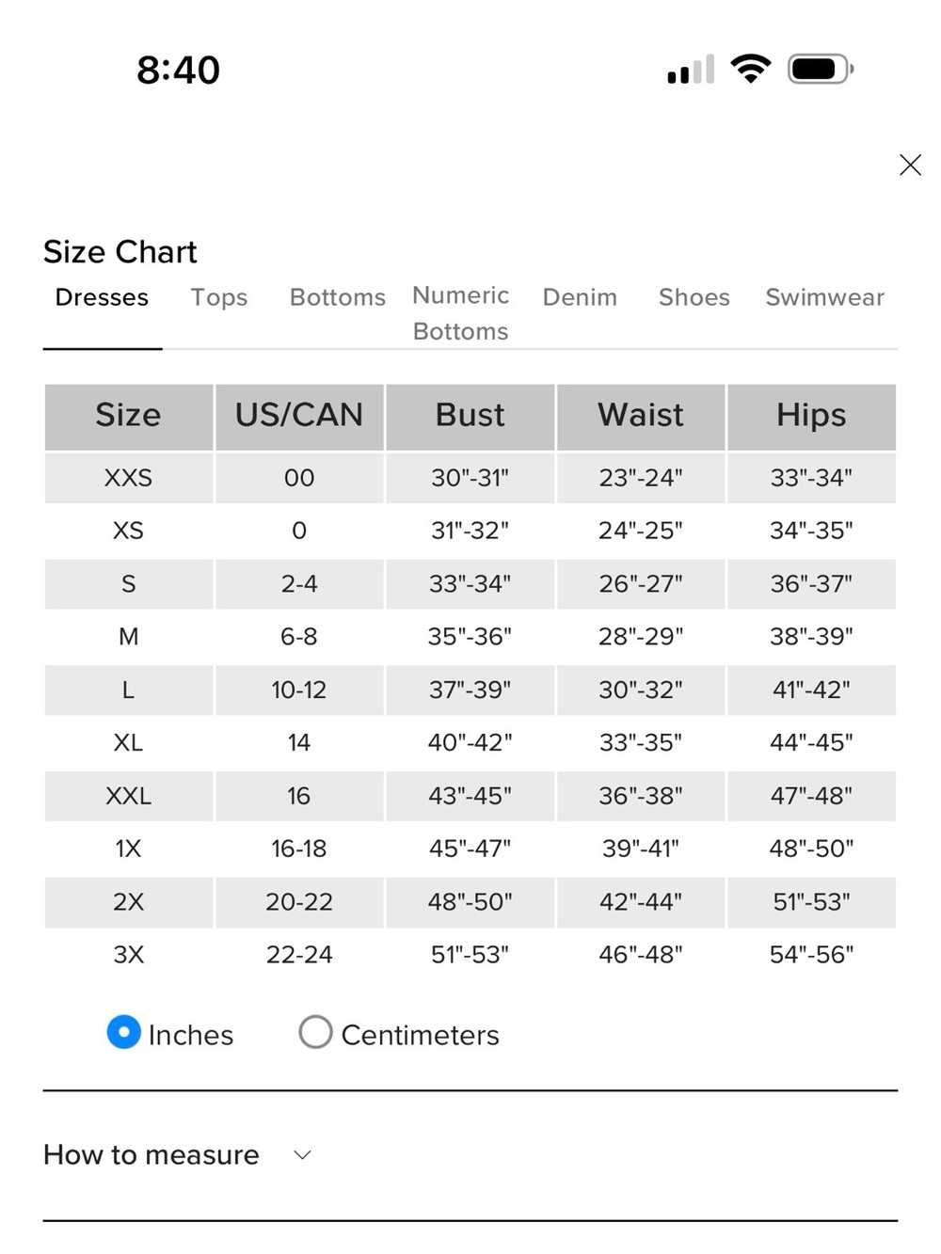Select the Inches radio button

tap(124, 1032)
